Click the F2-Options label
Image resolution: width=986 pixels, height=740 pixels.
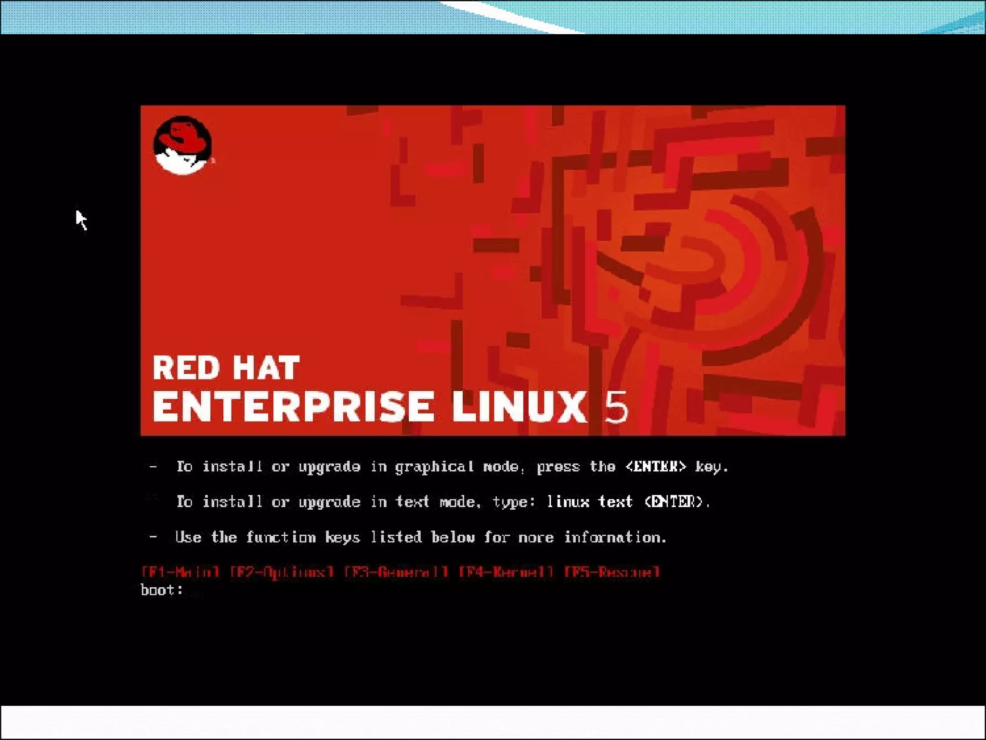(282, 572)
